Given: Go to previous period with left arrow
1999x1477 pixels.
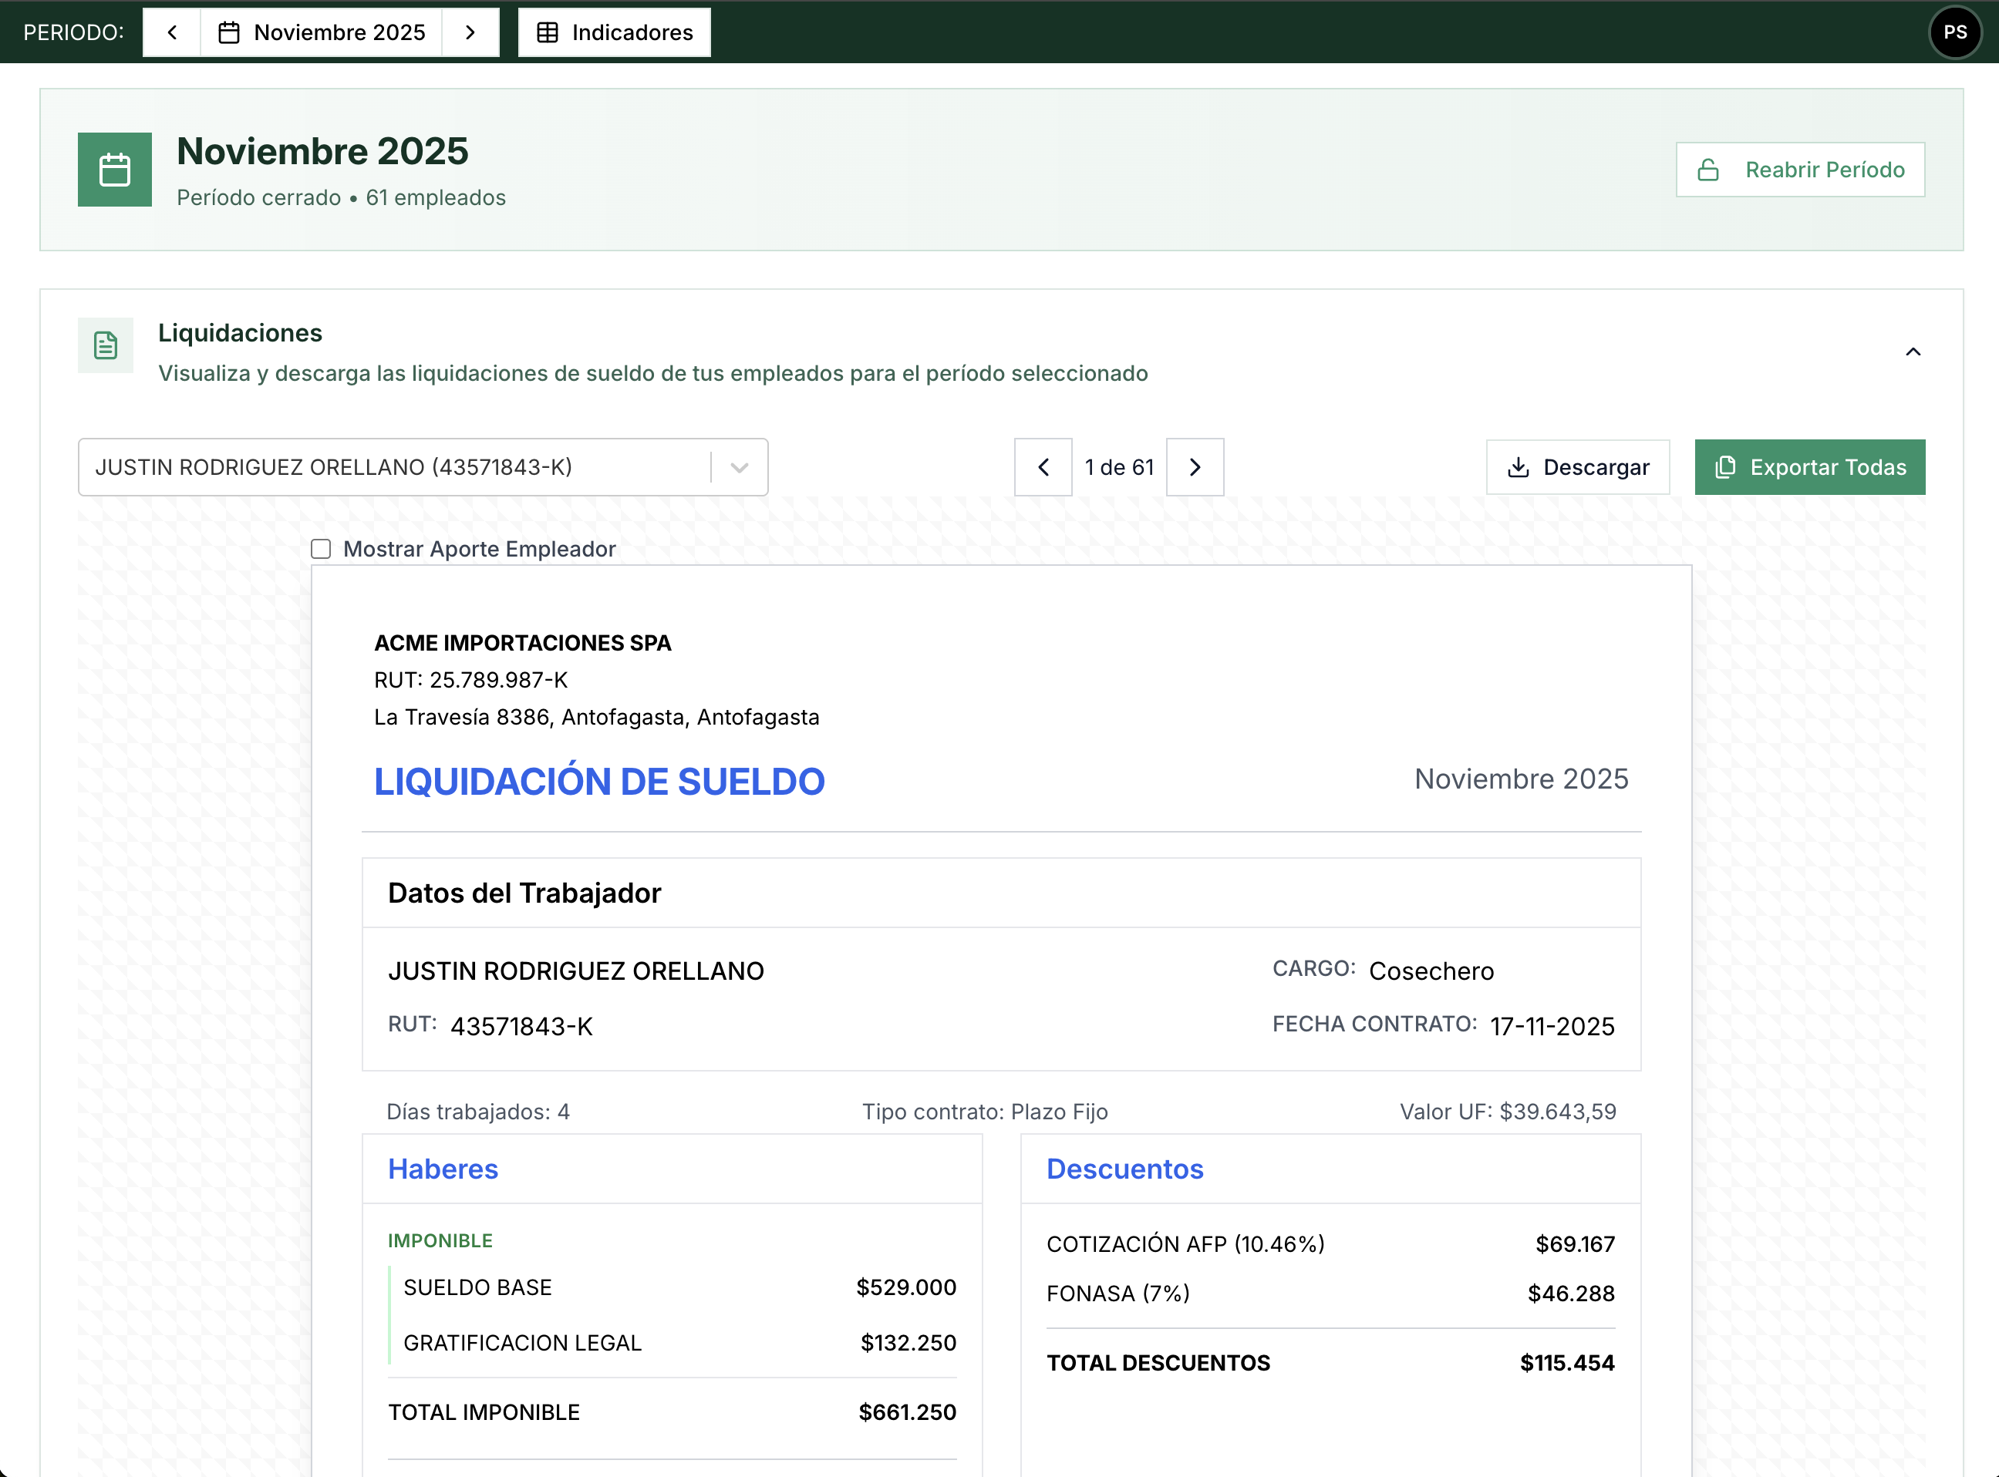Looking at the screenshot, I should (171, 32).
